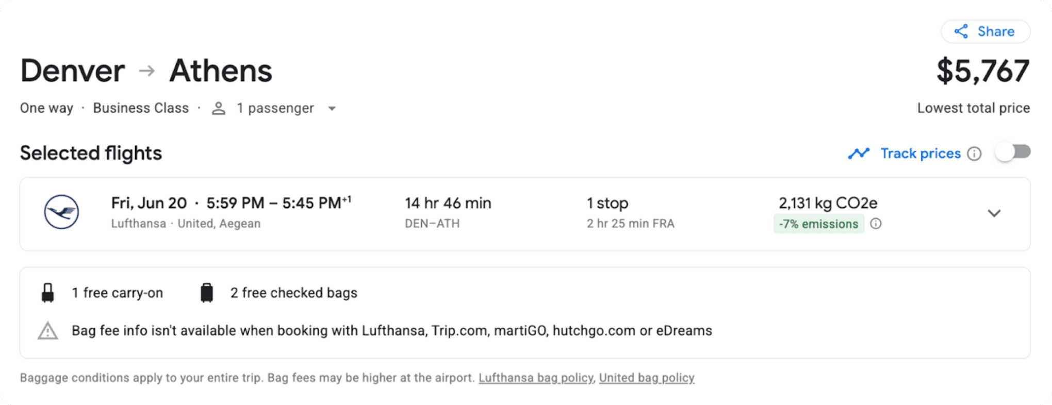Expand the selected flight details

995,213
